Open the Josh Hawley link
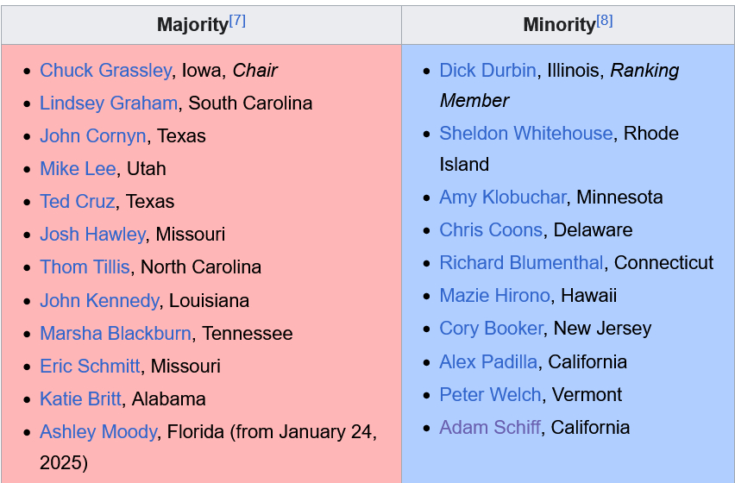This screenshot has width=735, height=483. (92, 235)
